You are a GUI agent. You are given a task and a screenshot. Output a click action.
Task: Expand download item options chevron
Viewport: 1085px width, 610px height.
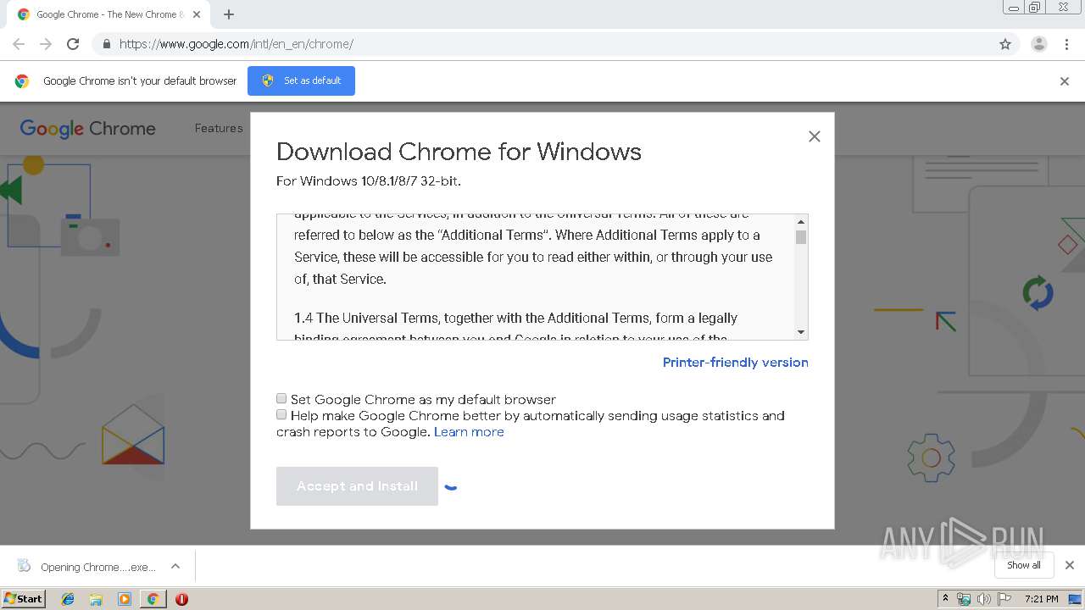pos(175,566)
